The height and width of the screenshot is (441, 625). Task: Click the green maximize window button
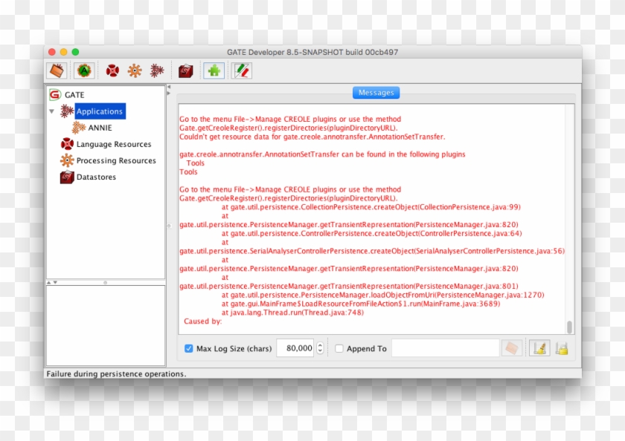click(x=75, y=52)
